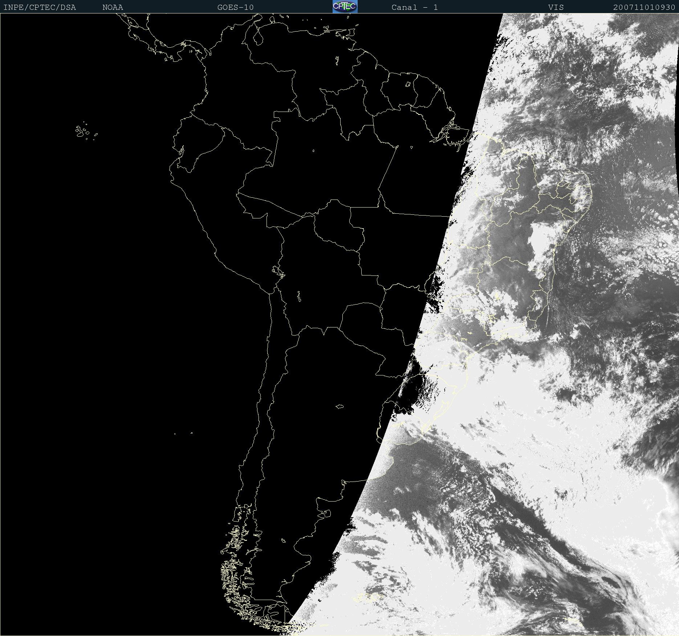
Task: Click the VIS label in the header
Action: [x=556, y=7]
